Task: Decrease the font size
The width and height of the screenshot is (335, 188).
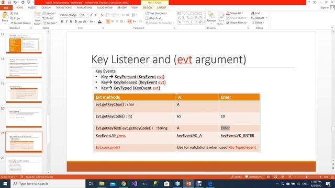Action: pos(96,15)
